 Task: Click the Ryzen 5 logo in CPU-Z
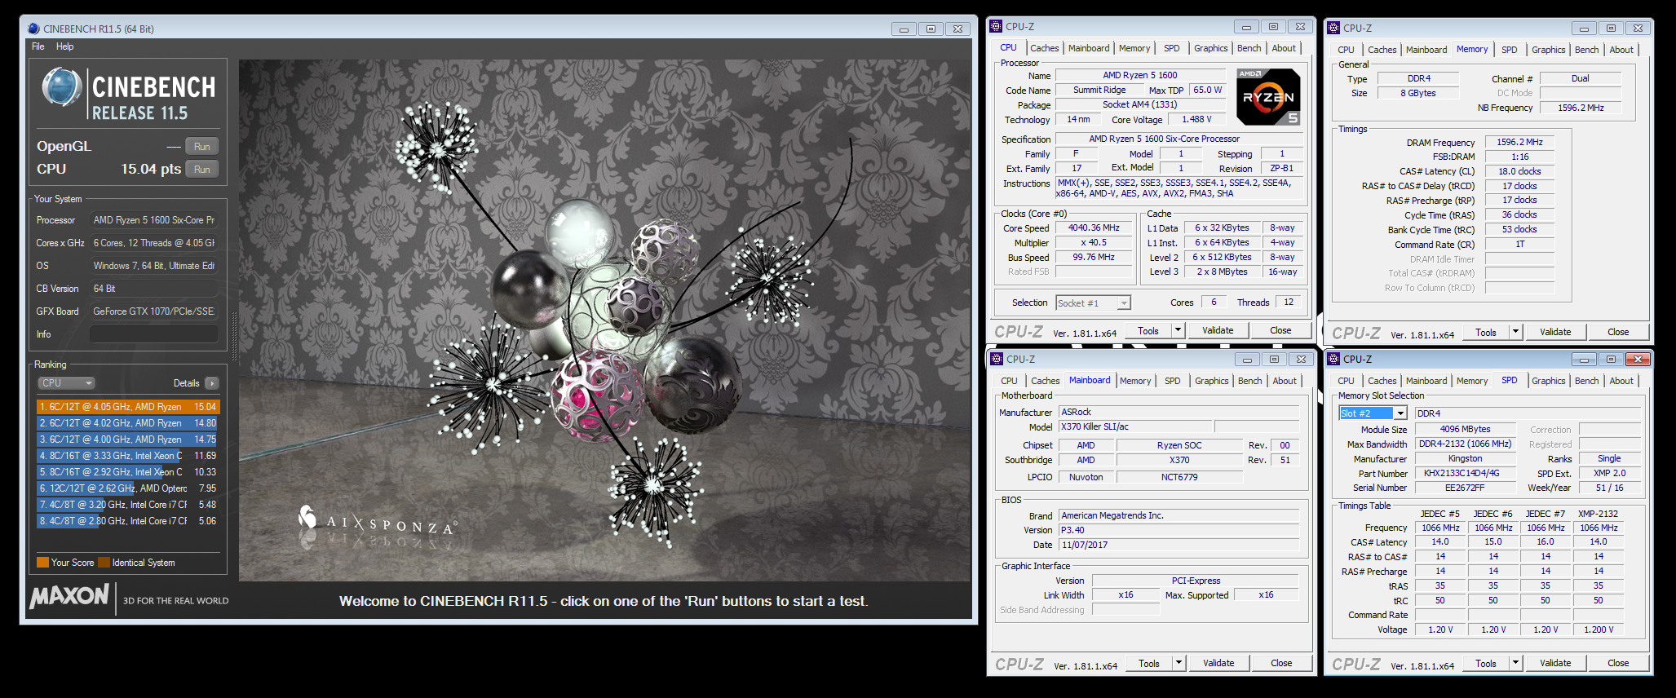coord(1268,97)
